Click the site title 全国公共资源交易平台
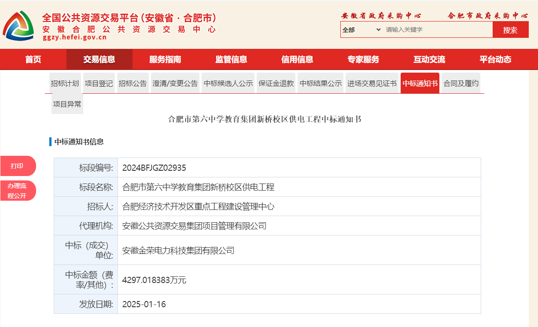The height and width of the screenshot is (327, 538). 129,18
